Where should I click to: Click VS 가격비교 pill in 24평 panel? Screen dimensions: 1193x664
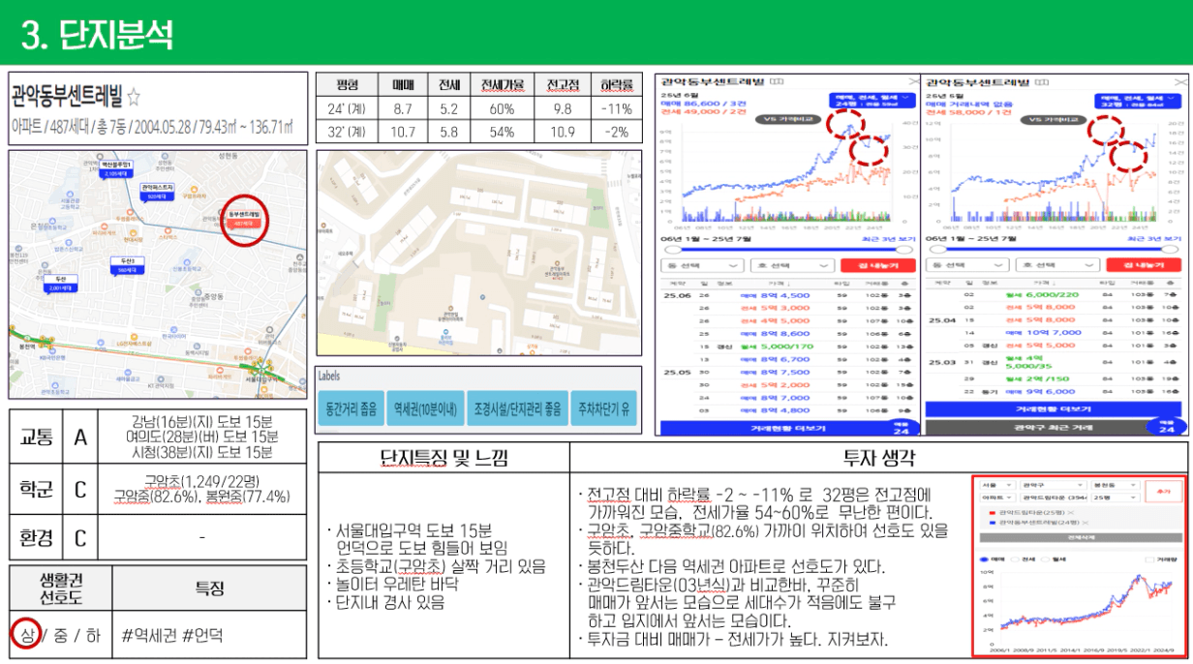(788, 119)
